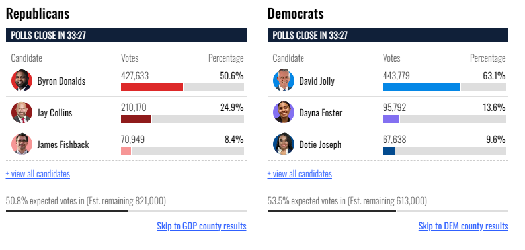The width and height of the screenshot is (525, 250).
Task: Click Dotie Joseph's dark blue vote bar
Action: coord(389,151)
